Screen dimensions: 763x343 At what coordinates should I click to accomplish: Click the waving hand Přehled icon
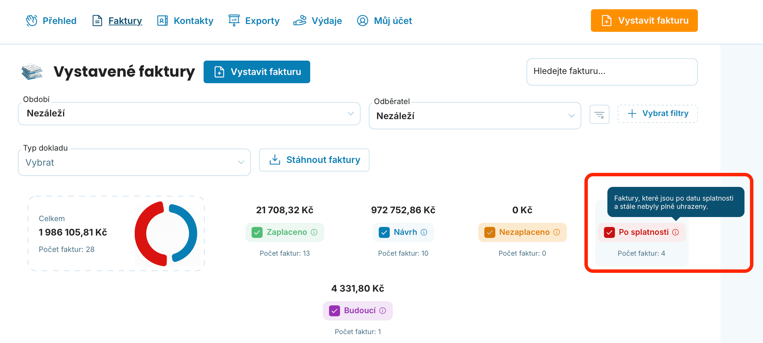pyautogui.click(x=32, y=21)
